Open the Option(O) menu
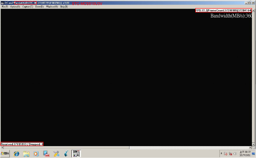 15,7
